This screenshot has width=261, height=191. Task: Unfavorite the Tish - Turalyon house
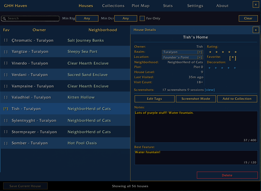point(6,109)
